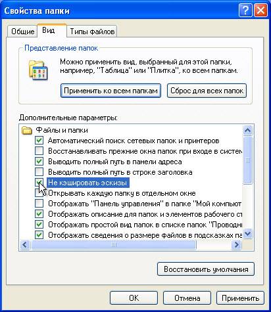This screenshot has height=312, width=271.
Task: Confirm with the OK button
Action: 134,298
